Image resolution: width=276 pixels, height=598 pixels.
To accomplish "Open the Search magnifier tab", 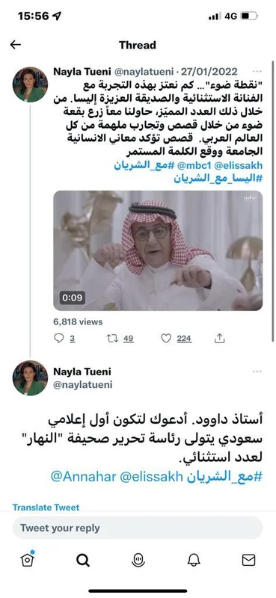I will [x=83, y=559].
